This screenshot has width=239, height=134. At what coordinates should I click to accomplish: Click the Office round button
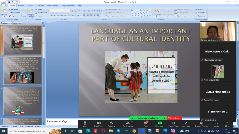(3, 3)
